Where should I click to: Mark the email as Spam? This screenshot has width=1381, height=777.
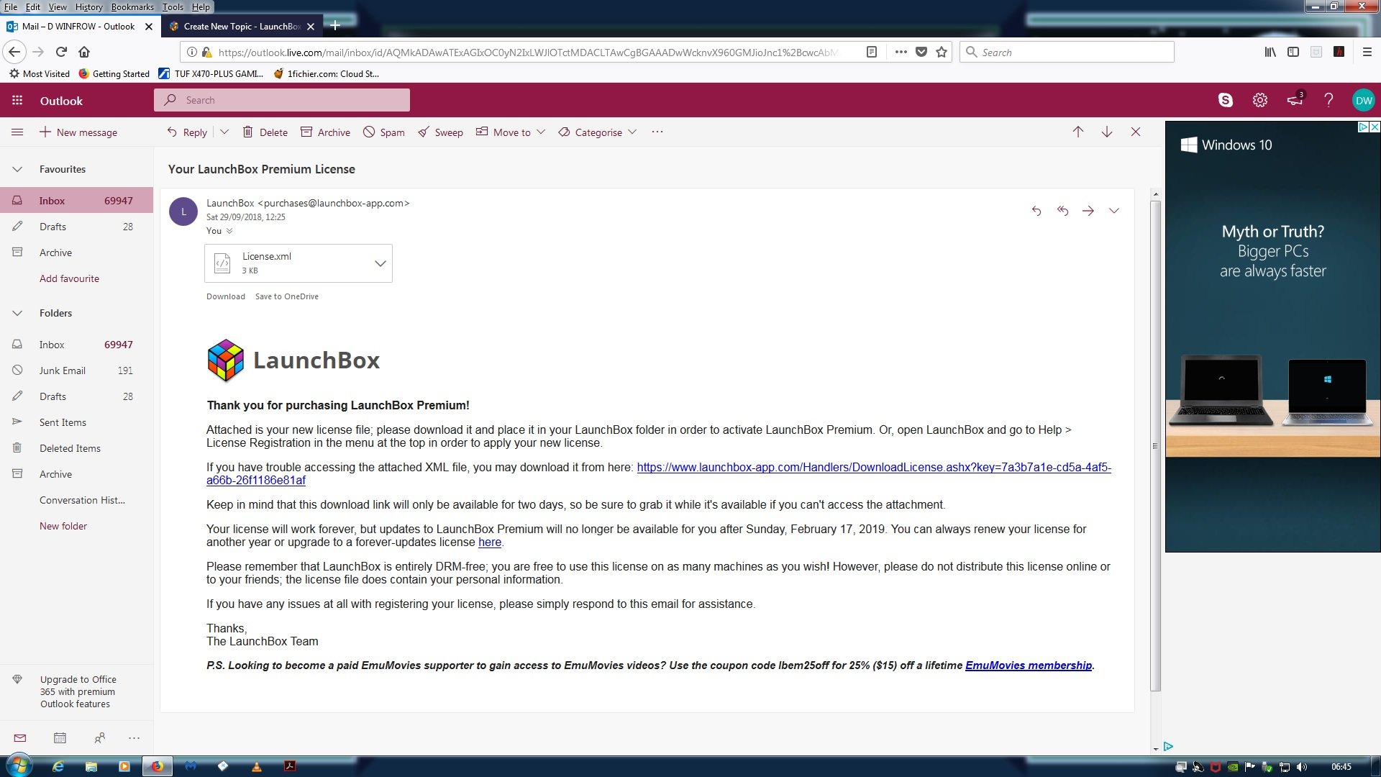click(x=383, y=132)
